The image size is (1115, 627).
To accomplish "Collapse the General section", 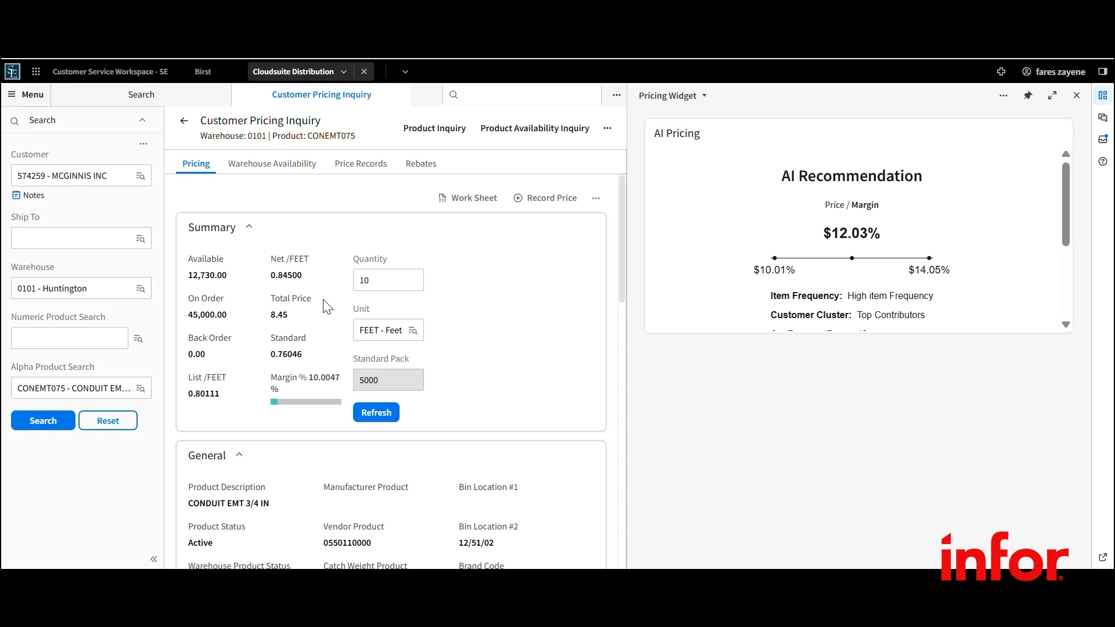I will point(239,455).
